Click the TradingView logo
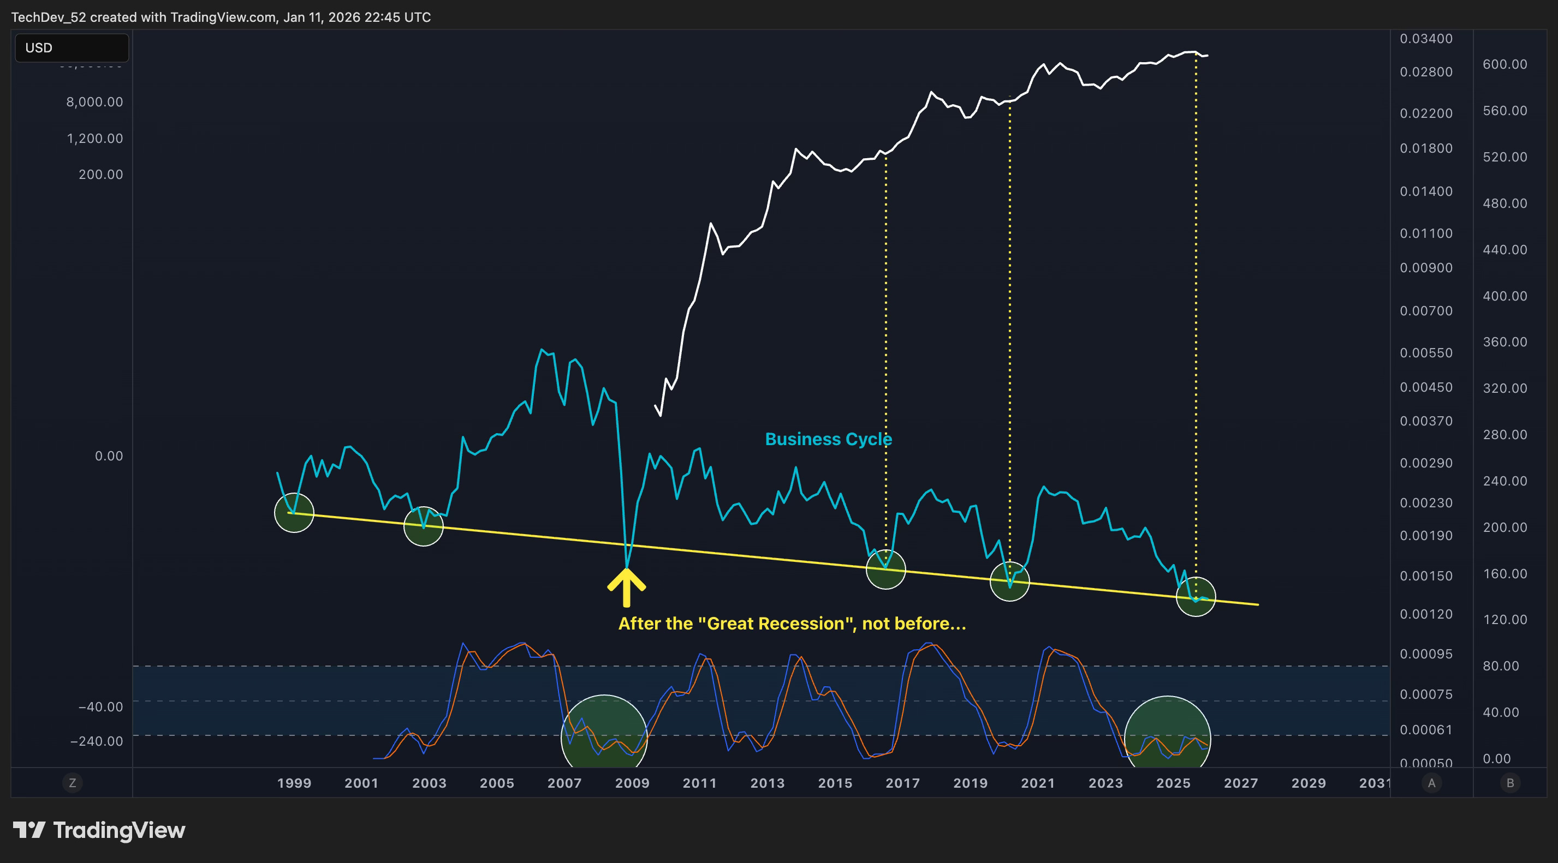 coord(99,830)
